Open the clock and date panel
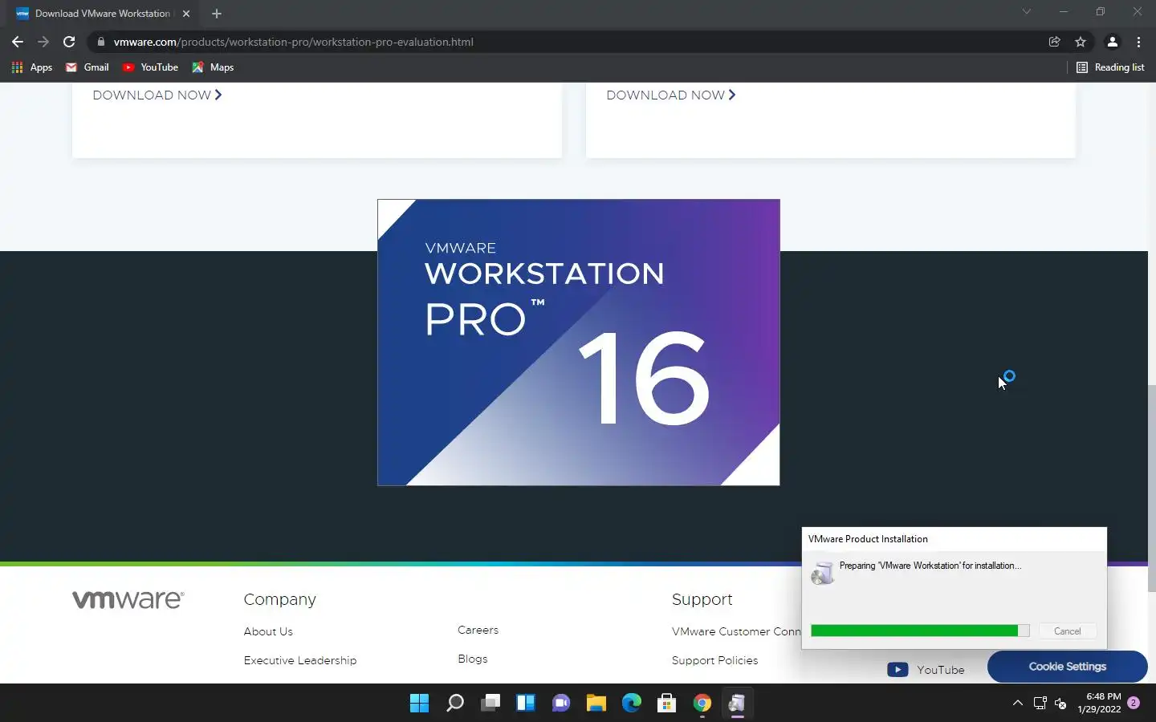Viewport: 1156px width, 722px height. pyautogui.click(x=1099, y=703)
